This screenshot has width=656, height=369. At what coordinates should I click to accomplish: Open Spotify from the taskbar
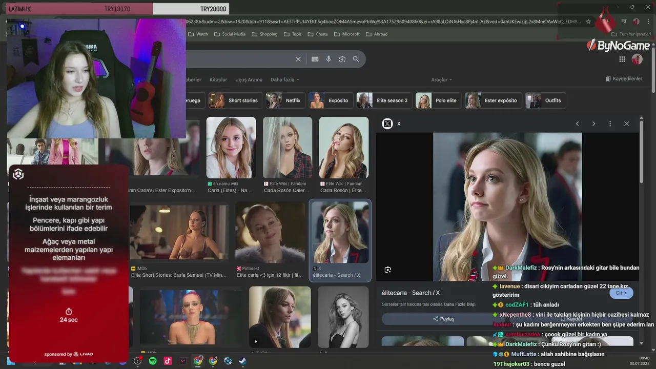(x=153, y=361)
